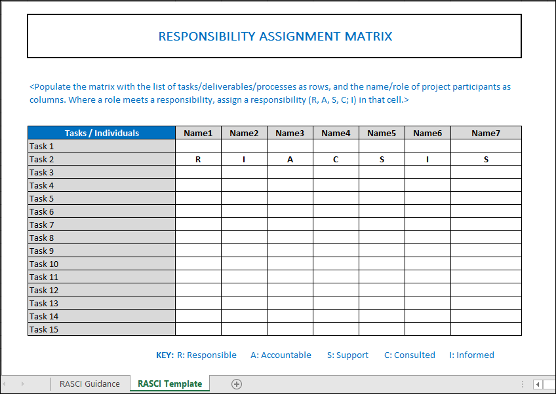This screenshot has height=394, width=556.
Task: Select the RASCI Template sheet tab
Action: click(170, 384)
